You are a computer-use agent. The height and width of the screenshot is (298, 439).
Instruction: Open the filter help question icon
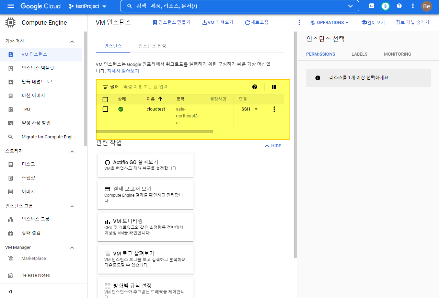[x=255, y=87]
